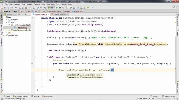Screen dimensions: 179x100
Task: Click ListView breadcrumb in navigation bar
Action: click(x=6, y=11)
